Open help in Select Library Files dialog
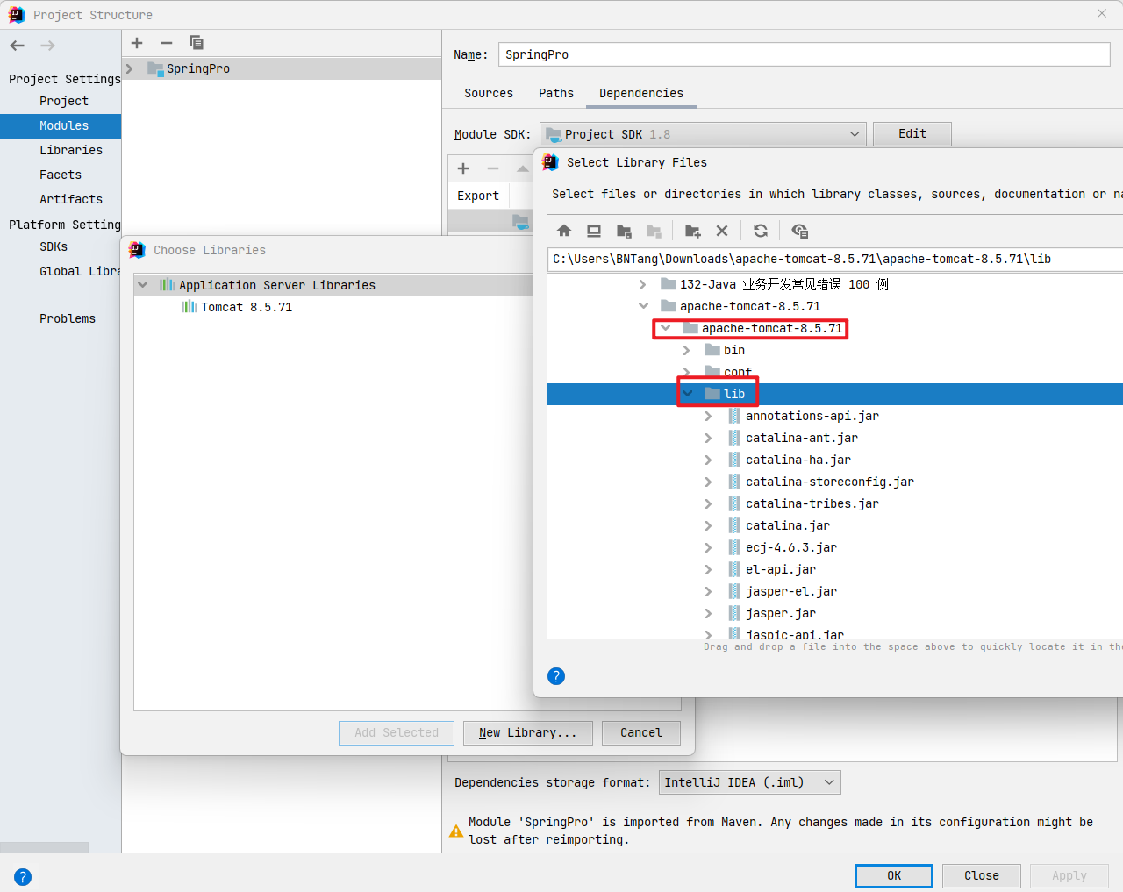1123x892 pixels. pyautogui.click(x=556, y=676)
